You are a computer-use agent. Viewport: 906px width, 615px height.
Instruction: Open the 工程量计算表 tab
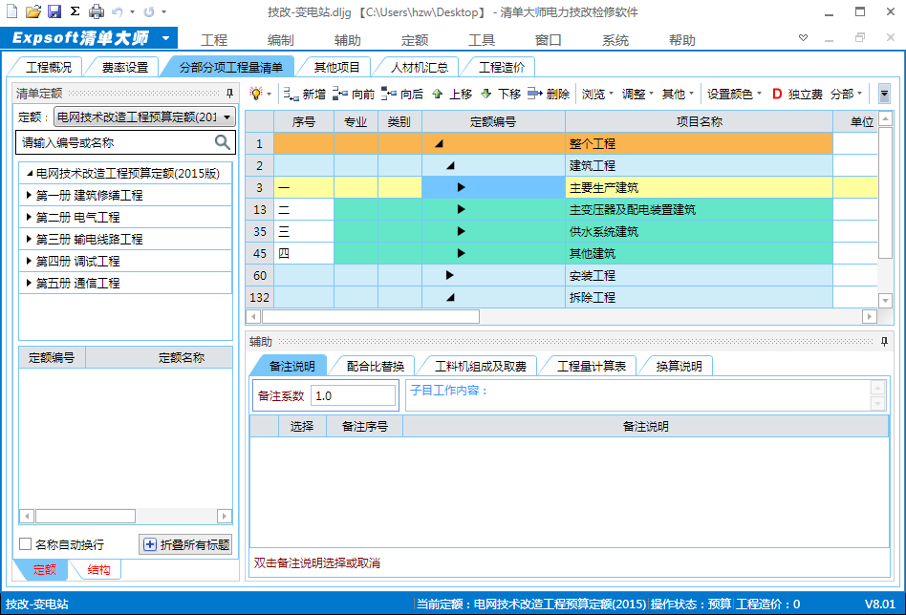[591, 366]
